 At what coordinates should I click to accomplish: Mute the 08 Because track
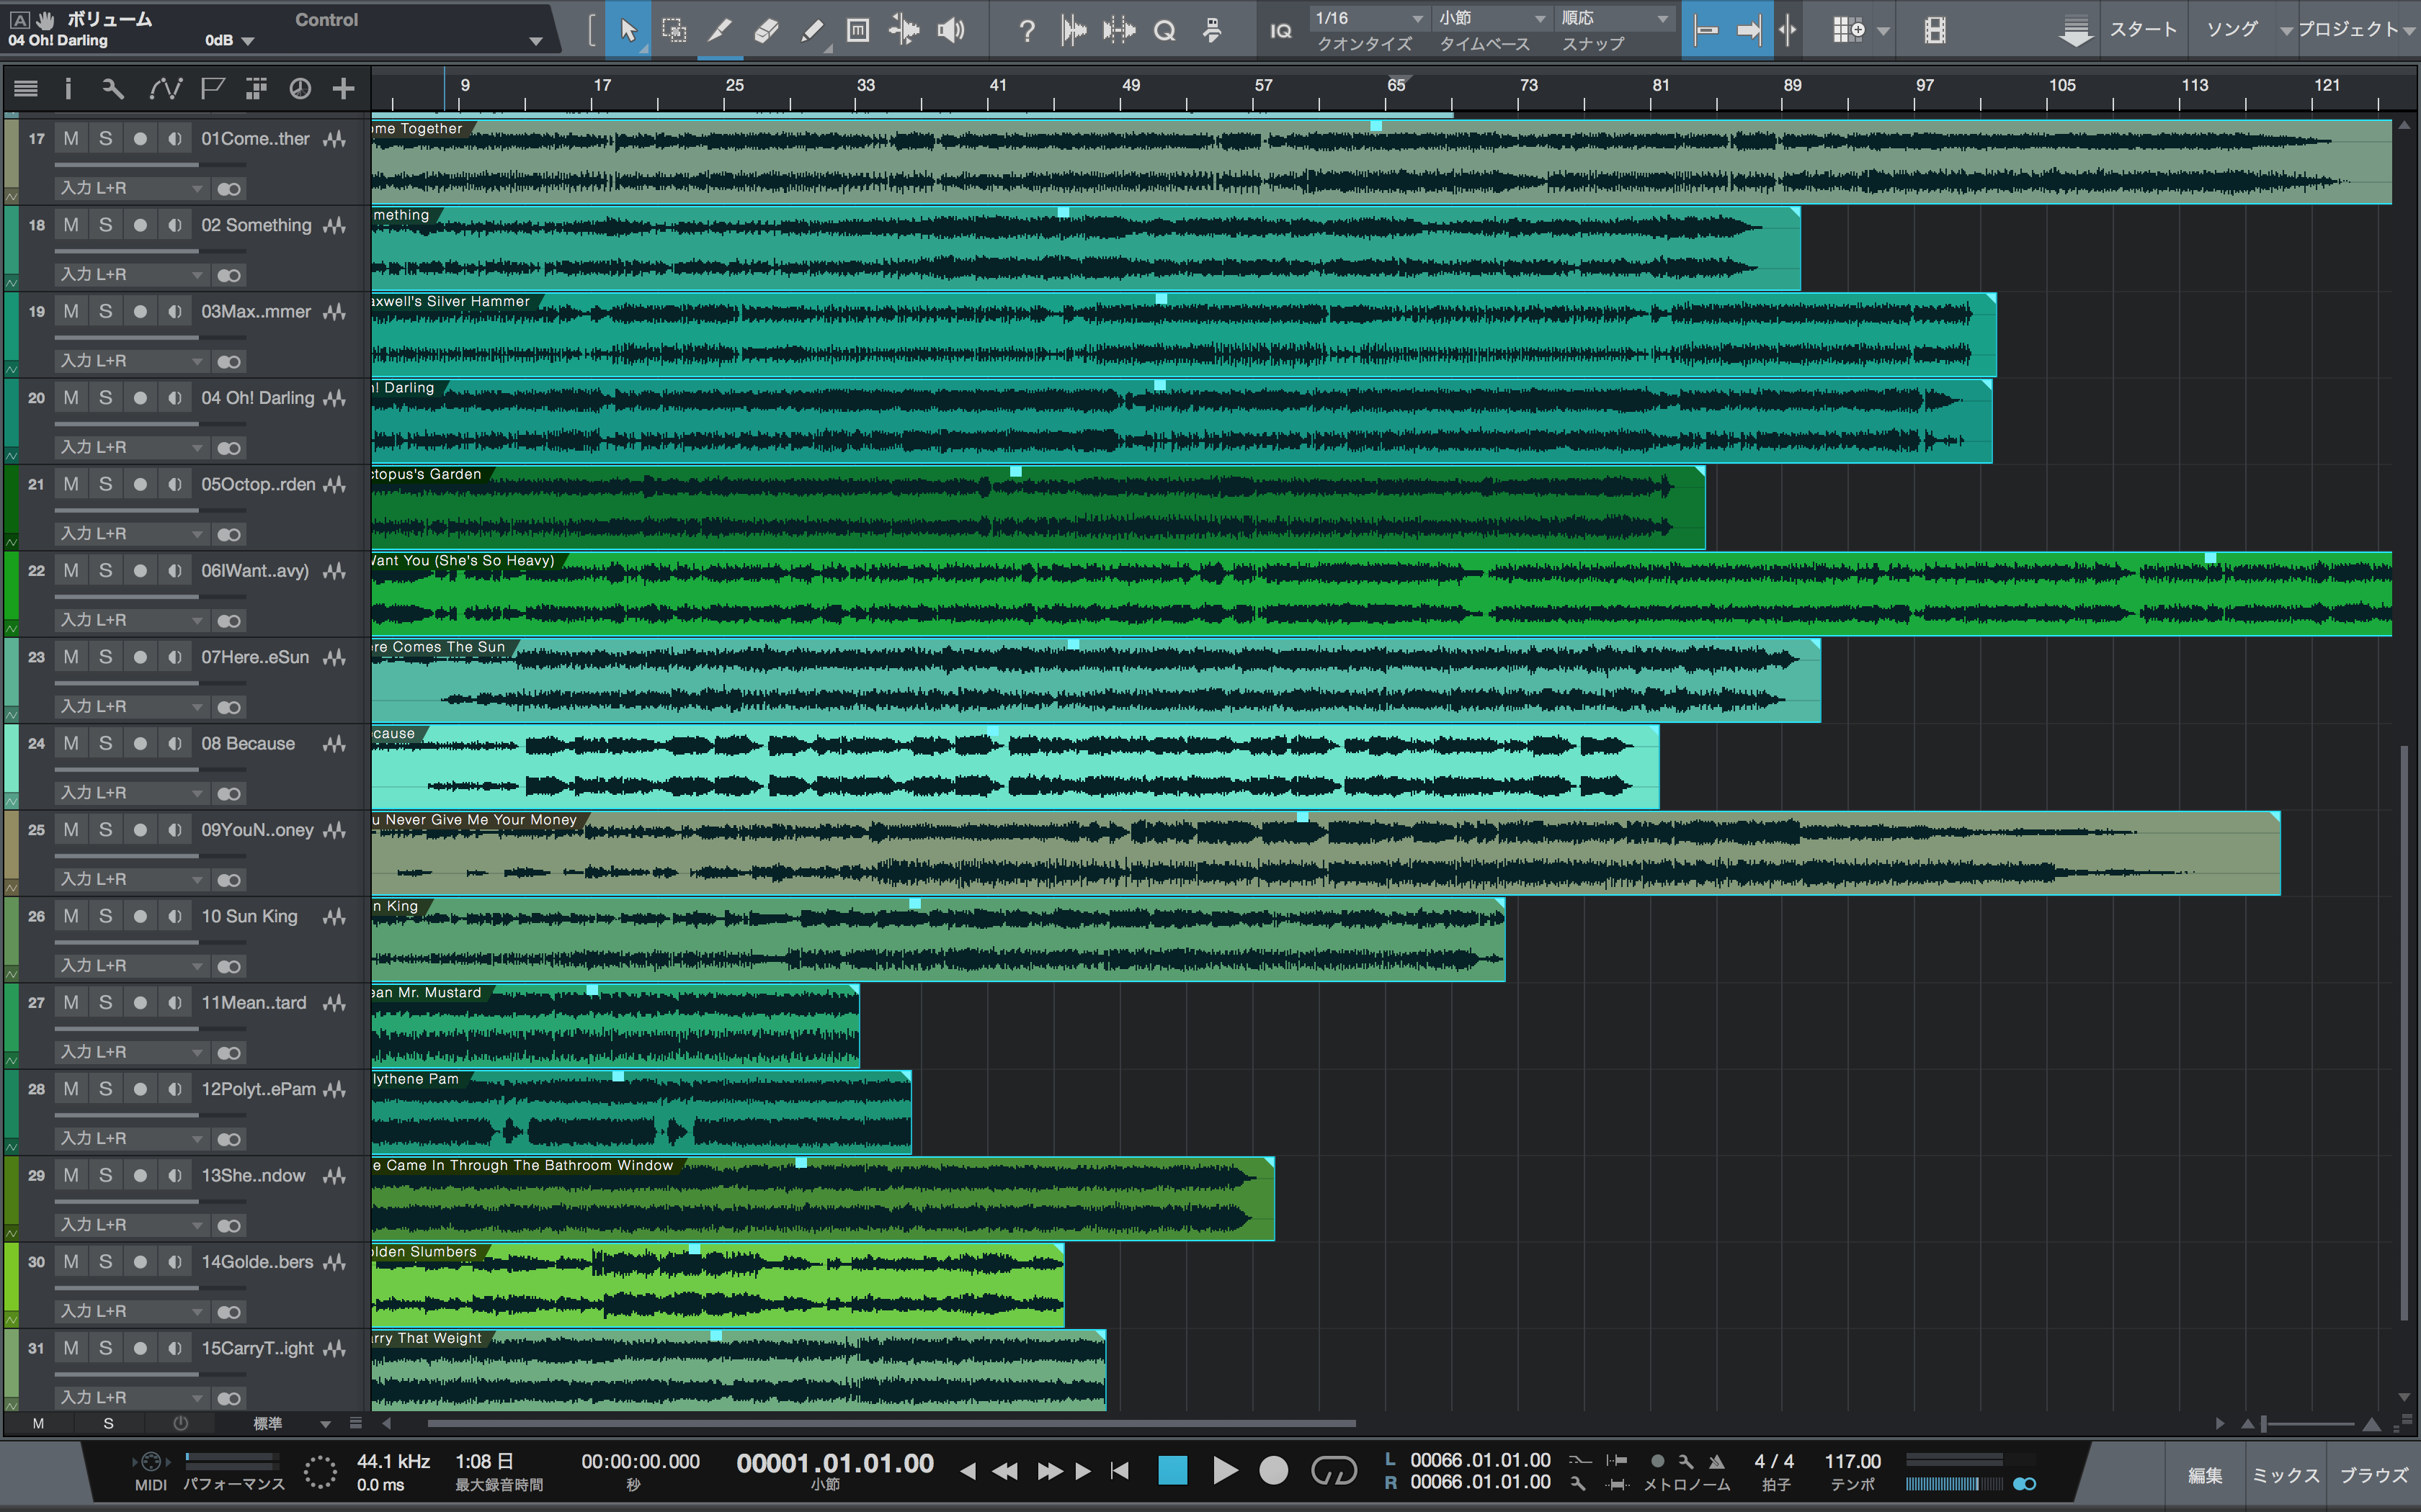(71, 744)
